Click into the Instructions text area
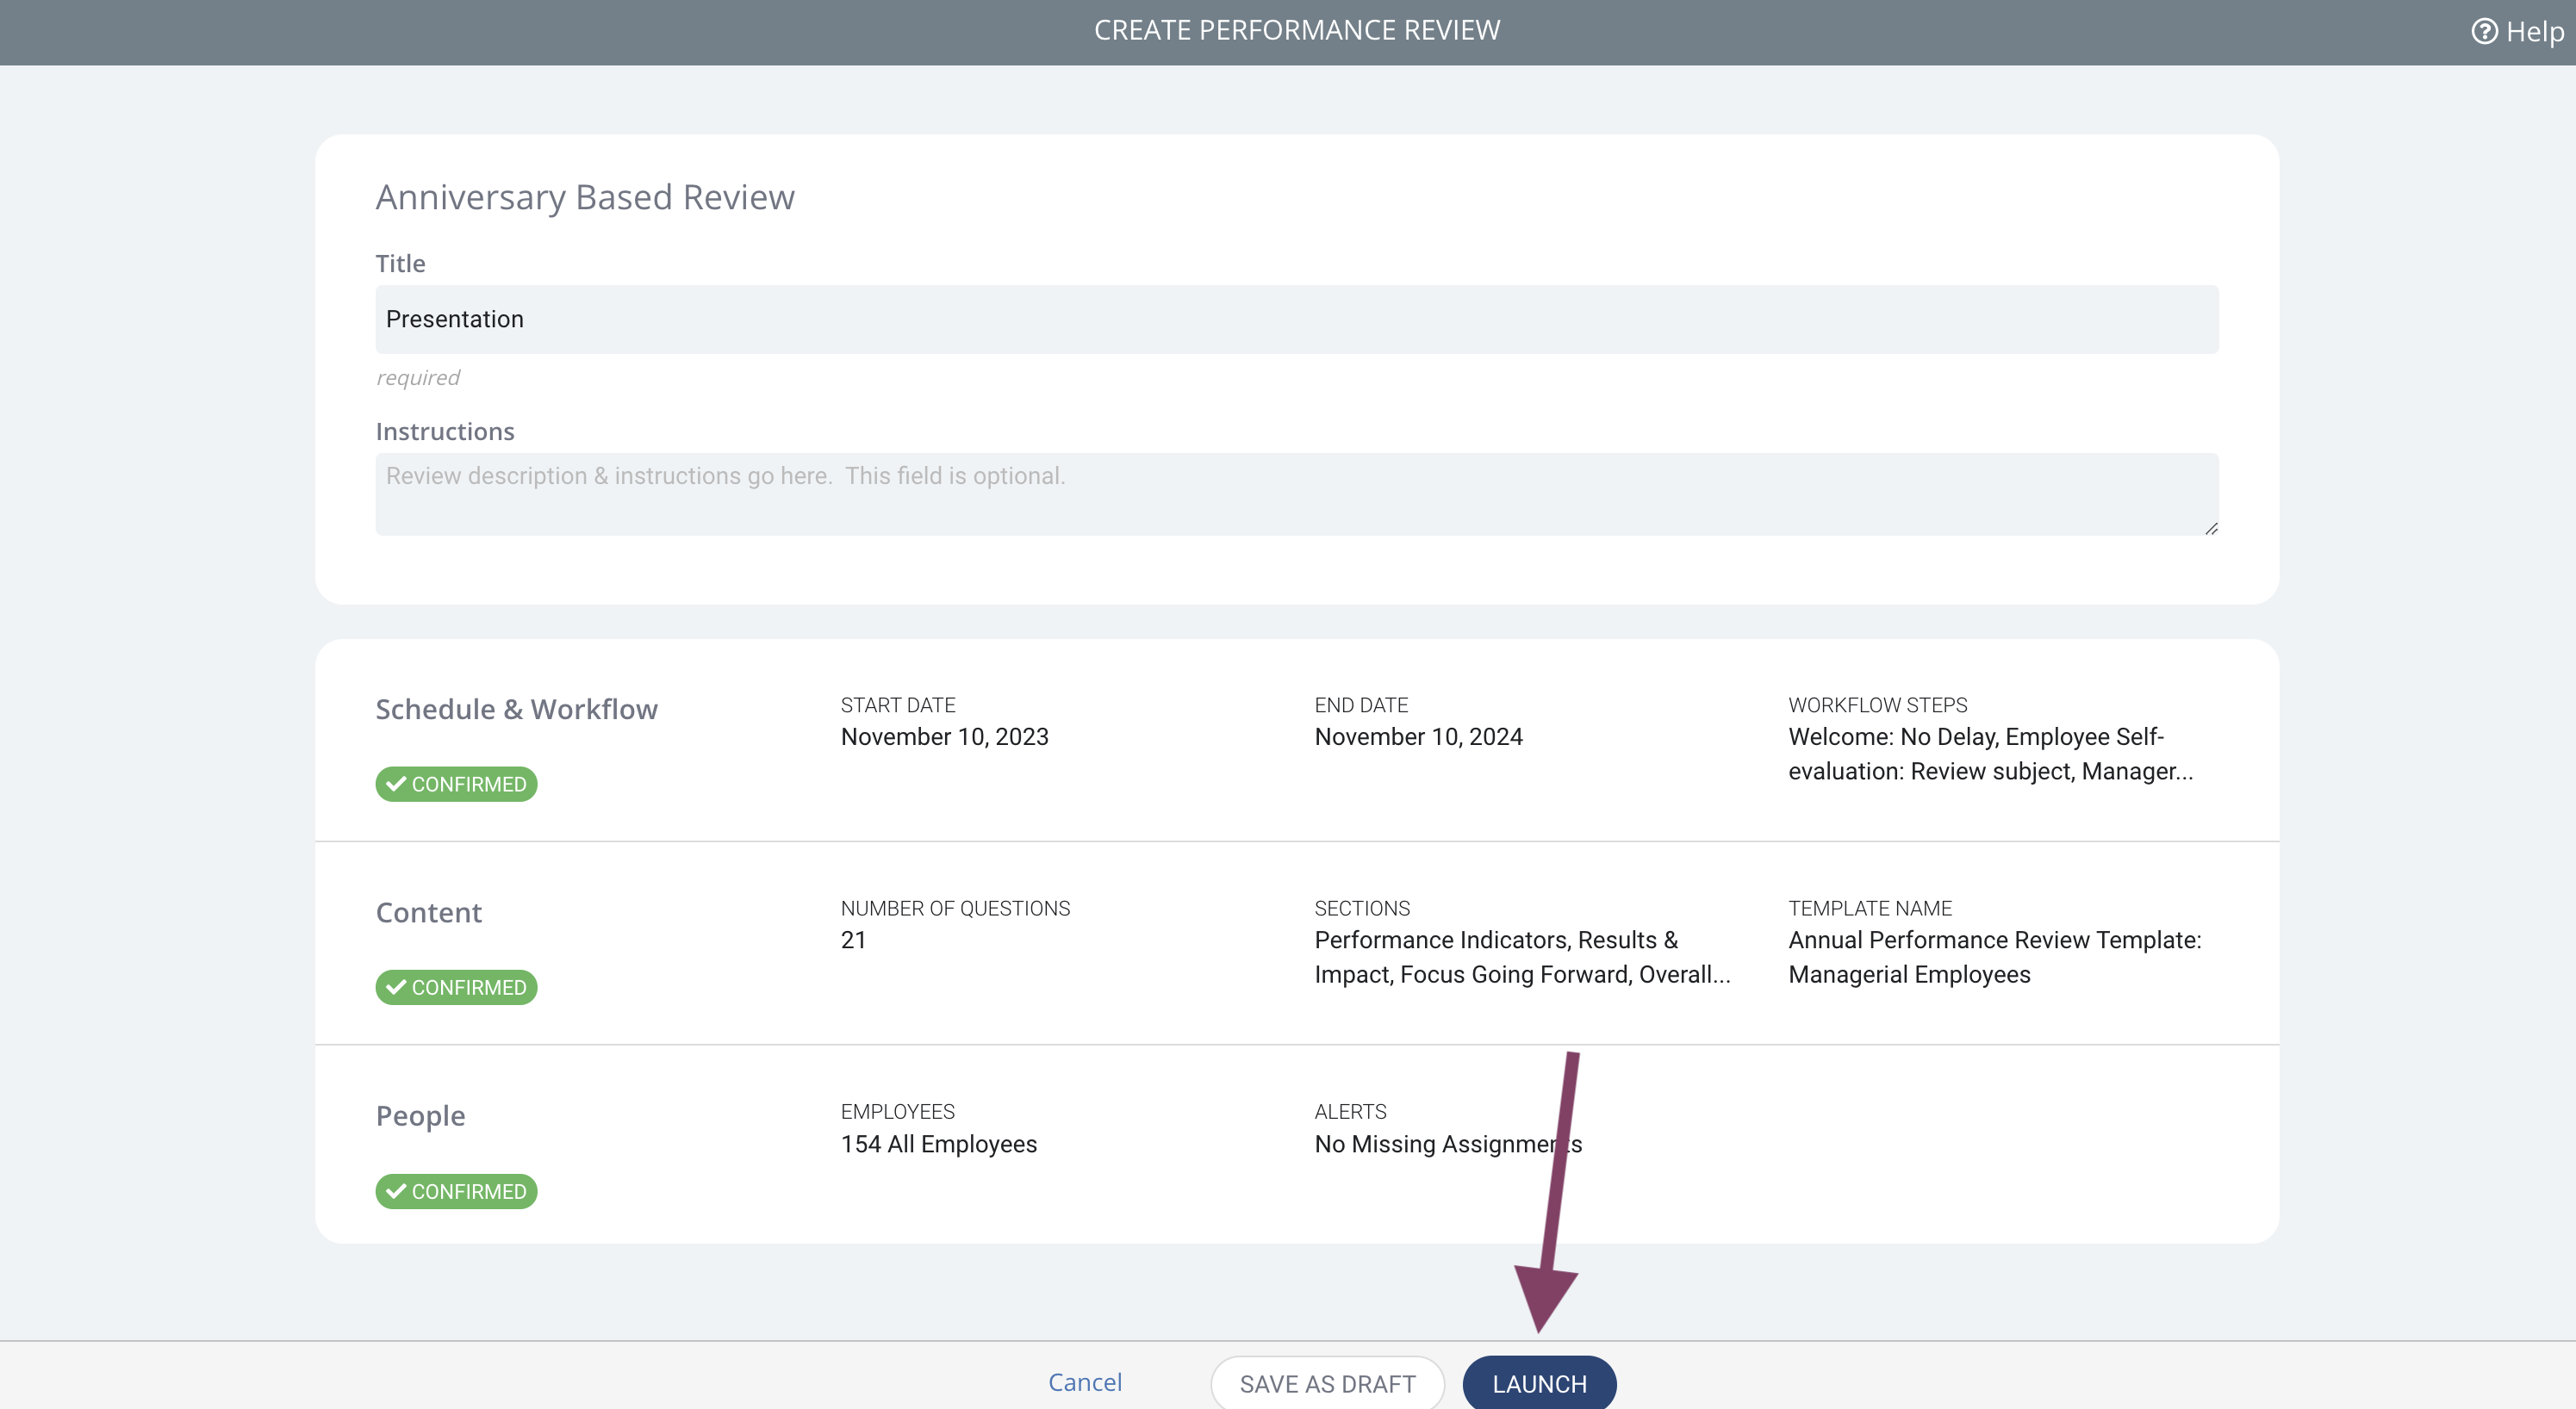Screen dimensions: 2576x1409 click(x=1297, y=494)
